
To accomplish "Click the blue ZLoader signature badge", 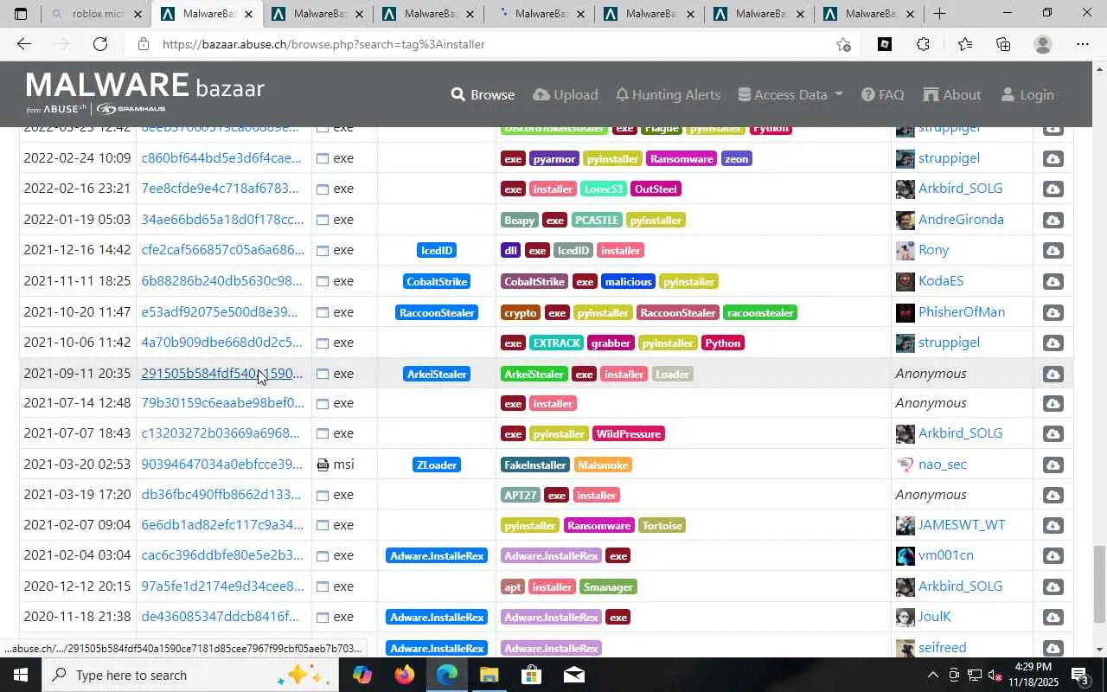I will pyautogui.click(x=437, y=465).
